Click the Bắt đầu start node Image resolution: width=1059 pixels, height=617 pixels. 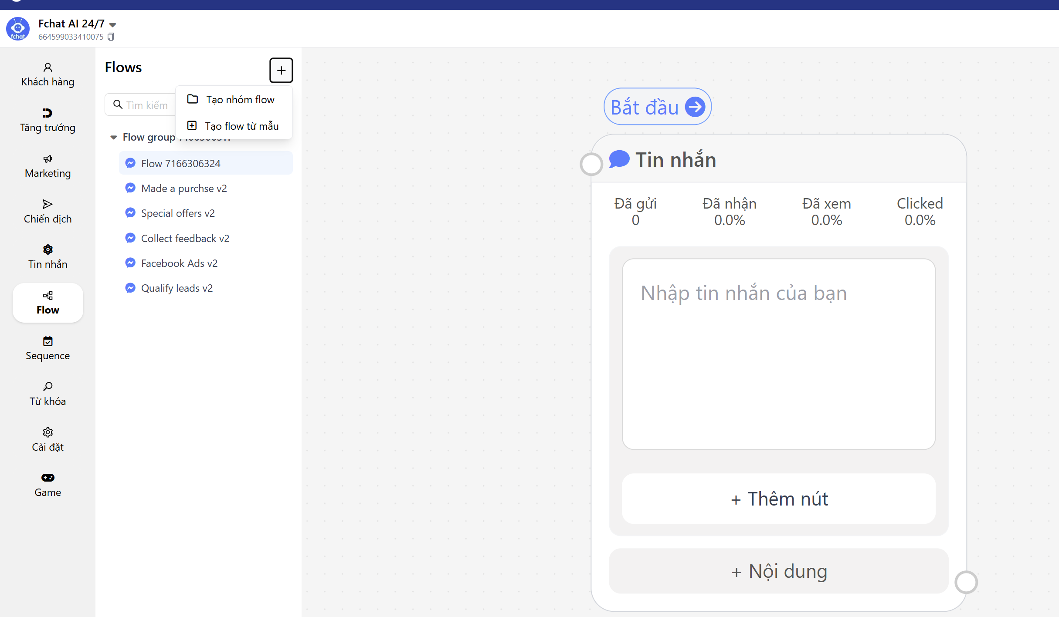(657, 107)
